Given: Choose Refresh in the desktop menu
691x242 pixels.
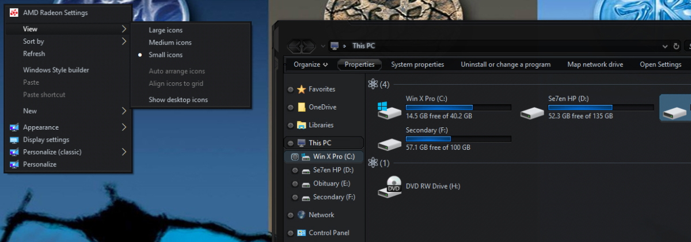Looking at the screenshot, I should 69,54.
